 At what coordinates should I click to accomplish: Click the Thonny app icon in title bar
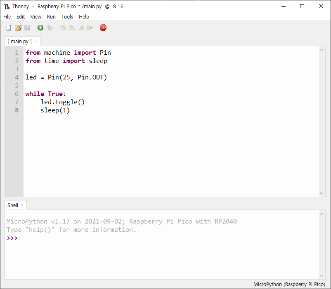pos(7,7)
